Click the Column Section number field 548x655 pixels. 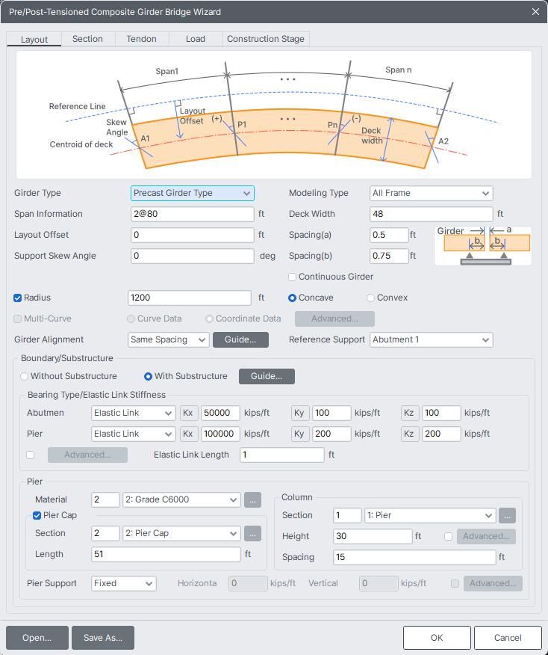click(x=347, y=515)
